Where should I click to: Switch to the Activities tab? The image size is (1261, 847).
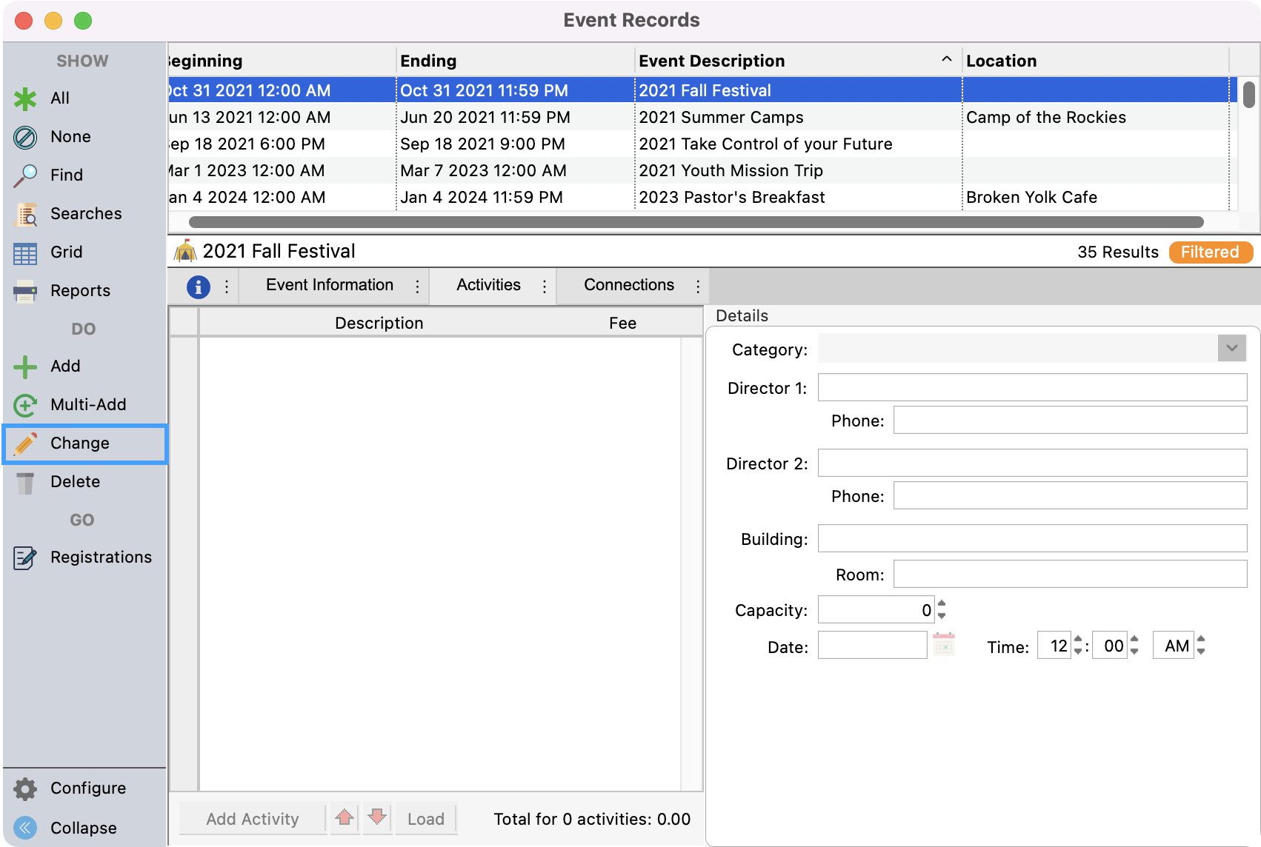coord(488,286)
